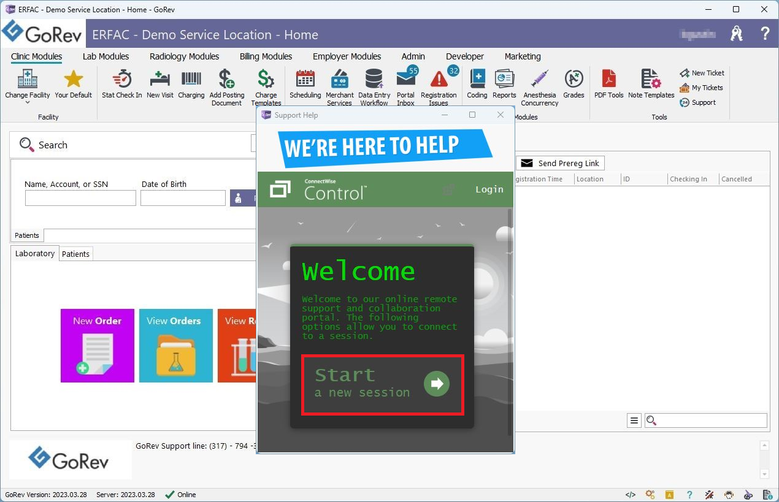Go to the Employer Modules tab
Viewport: 779px width, 502px height.
[x=347, y=56]
